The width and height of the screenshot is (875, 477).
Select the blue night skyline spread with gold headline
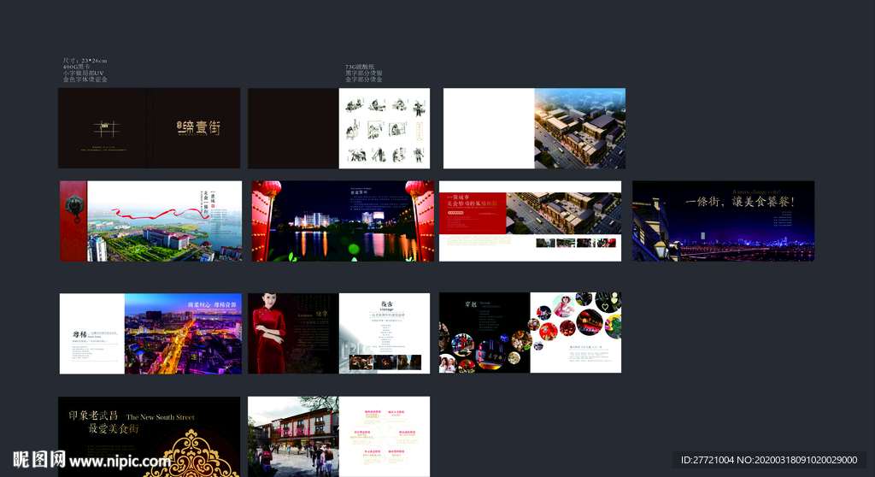[723, 221]
